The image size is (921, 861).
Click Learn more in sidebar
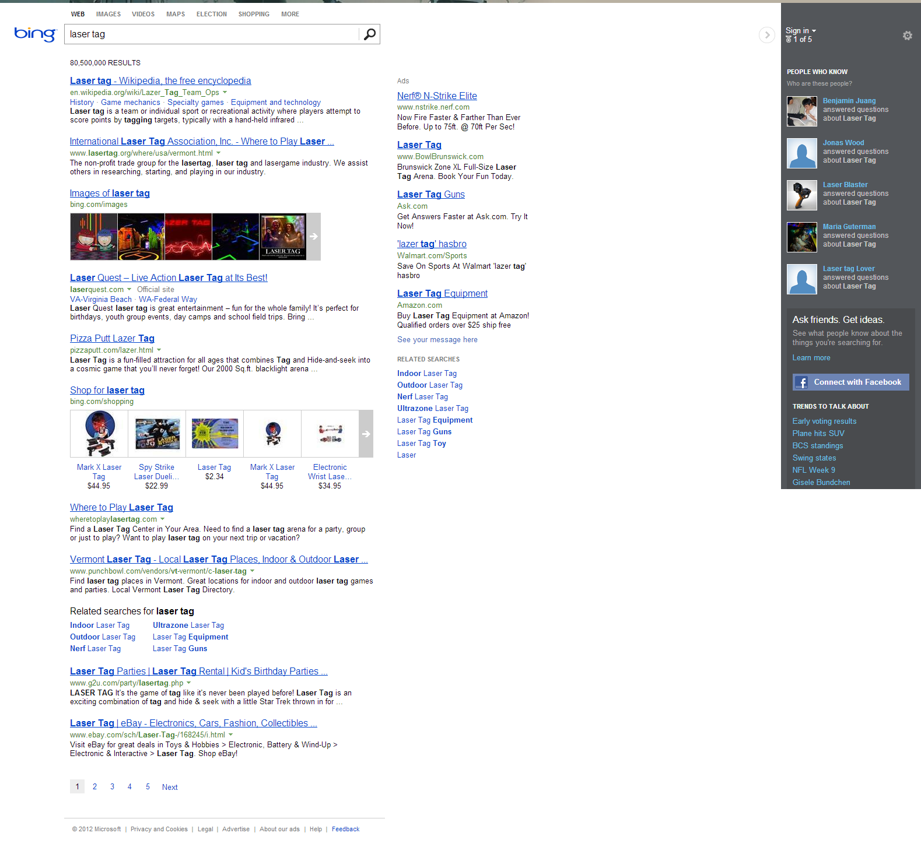(x=811, y=357)
